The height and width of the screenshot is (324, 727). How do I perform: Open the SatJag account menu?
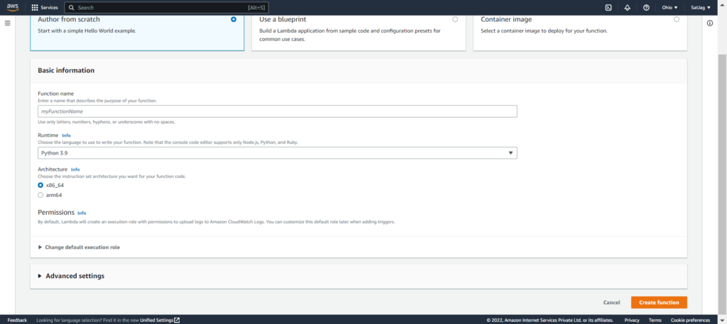click(700, 7)
